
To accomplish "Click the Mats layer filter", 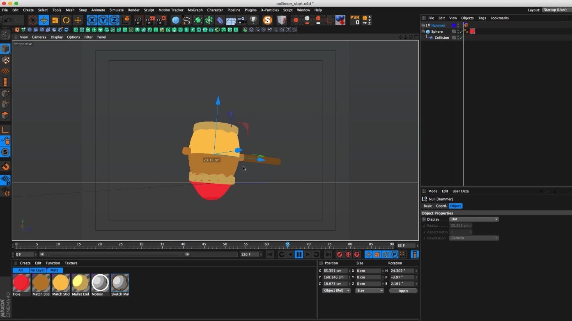I will pyautogui.click(x=54, y=270).
